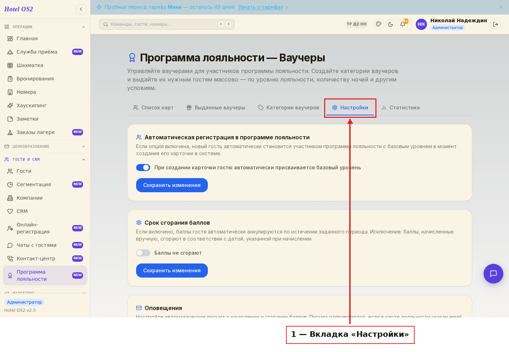Close the trial period banner
The image size is (509, 352).
501,7
